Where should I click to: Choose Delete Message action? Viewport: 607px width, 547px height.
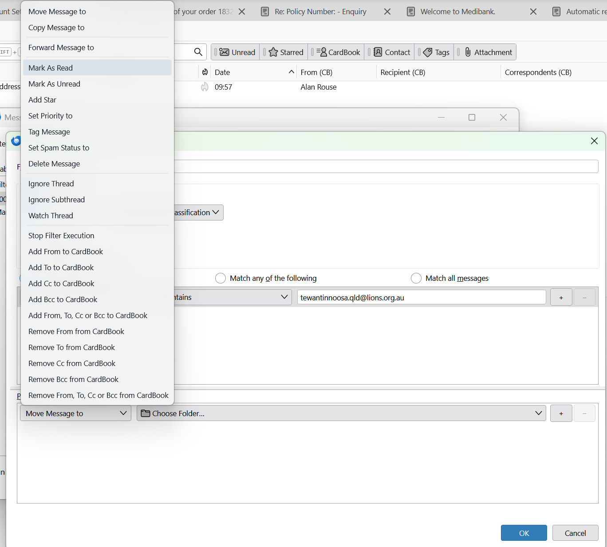pos(97,164)
